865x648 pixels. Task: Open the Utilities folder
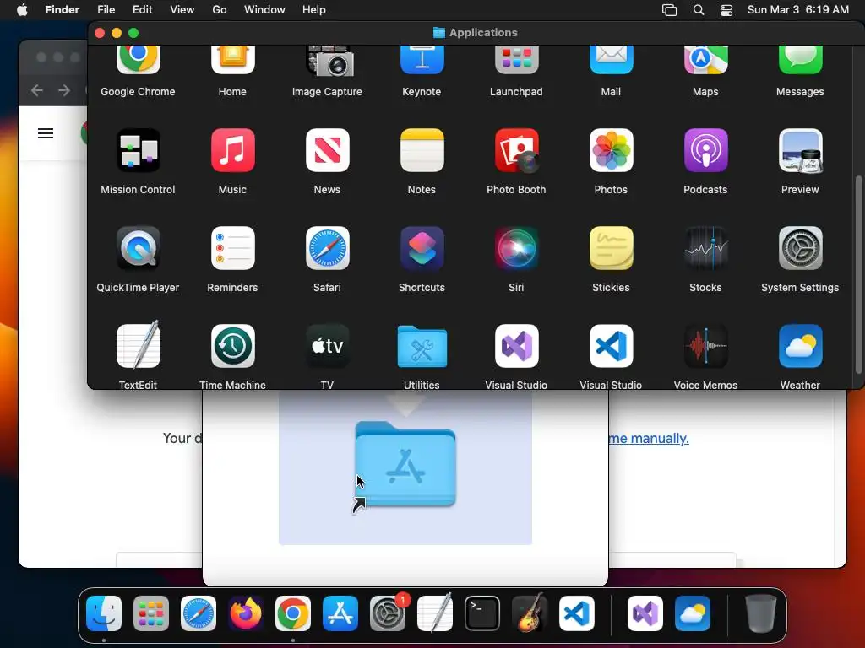click(422, 346)
